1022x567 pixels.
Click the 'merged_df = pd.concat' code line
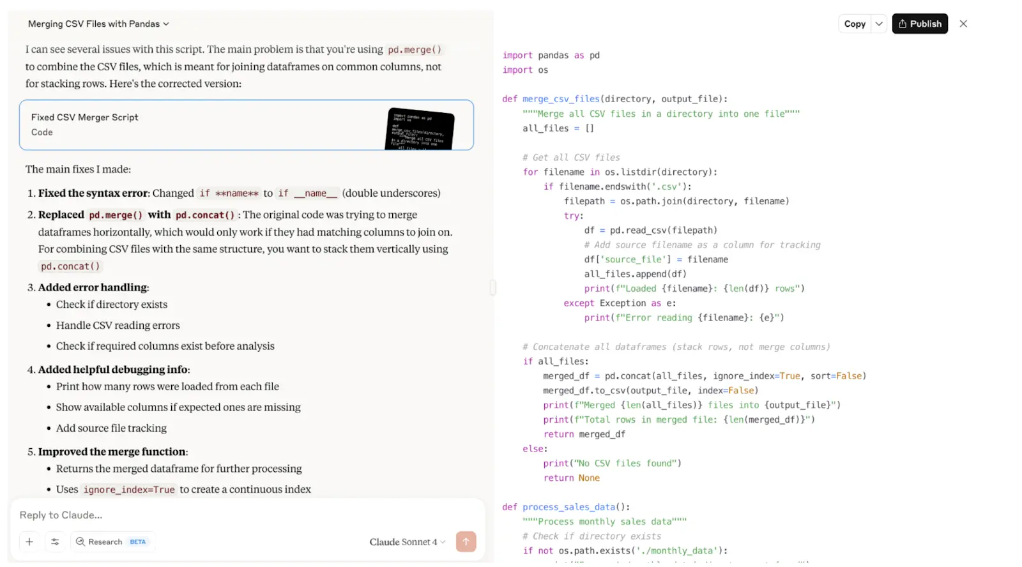pos(705,376)
